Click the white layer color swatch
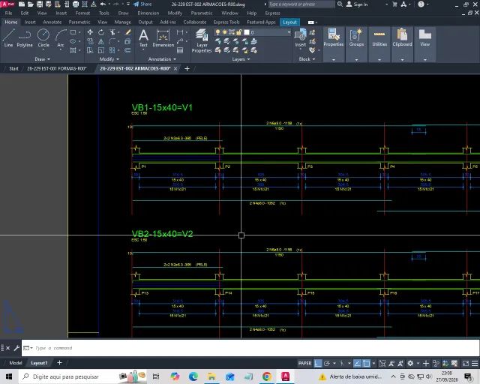 point(247,32)
